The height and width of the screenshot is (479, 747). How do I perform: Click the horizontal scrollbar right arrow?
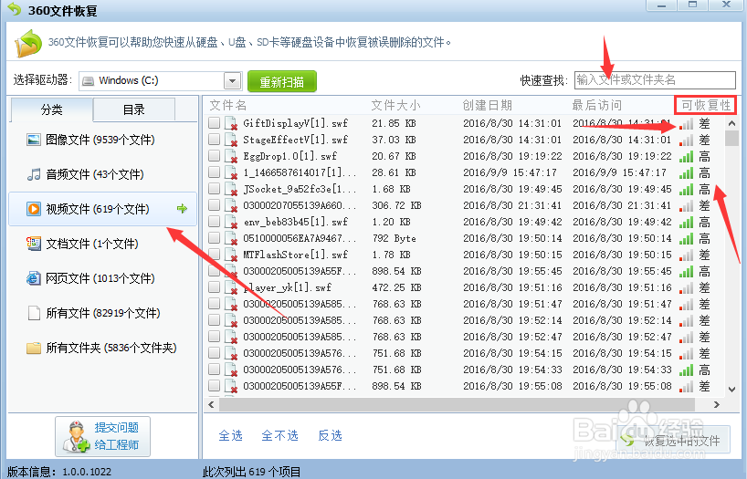(716, 405)
